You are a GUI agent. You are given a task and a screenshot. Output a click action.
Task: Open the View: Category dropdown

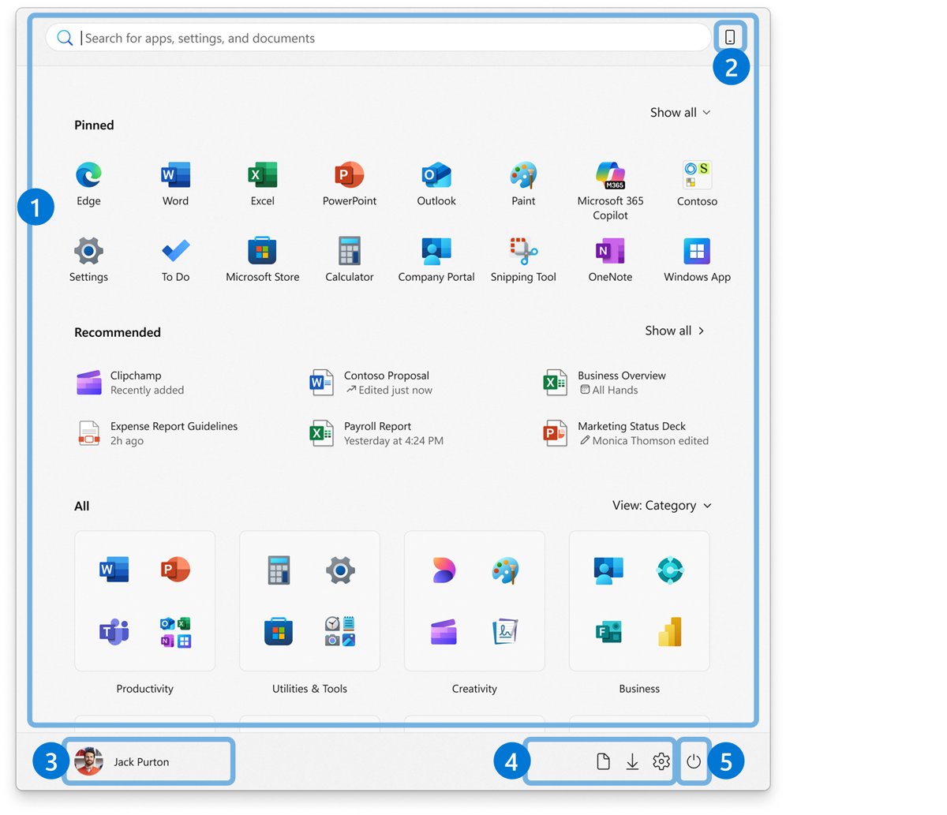click(662, 506)
